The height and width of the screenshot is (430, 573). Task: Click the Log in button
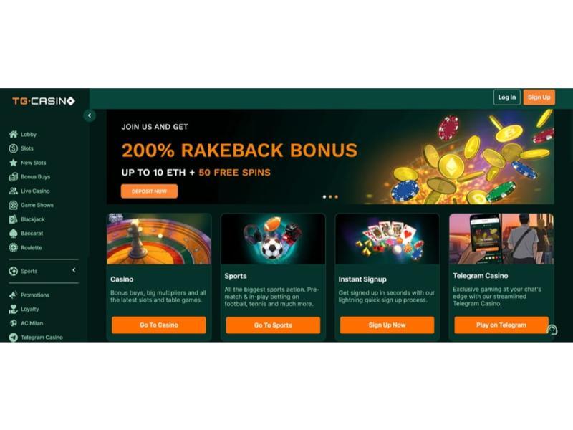507,97
